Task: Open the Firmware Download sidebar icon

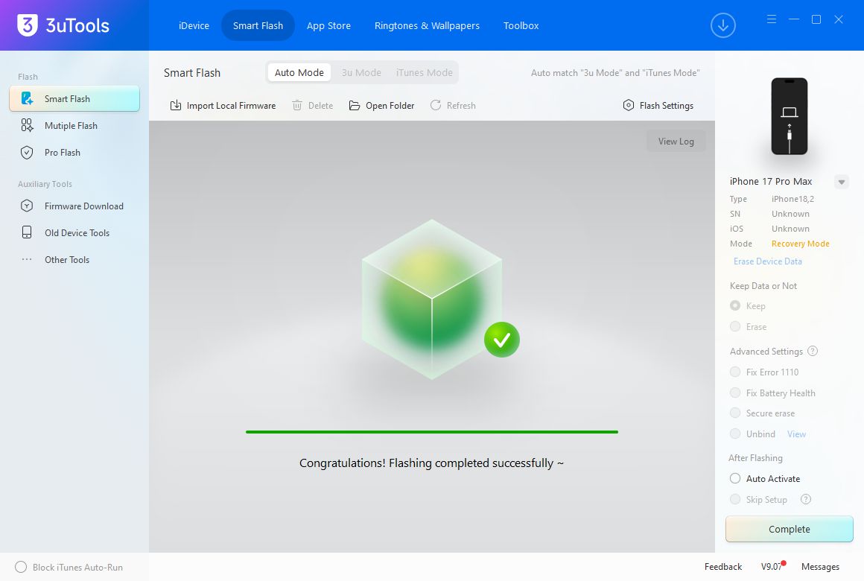Action: coord(27,206)
